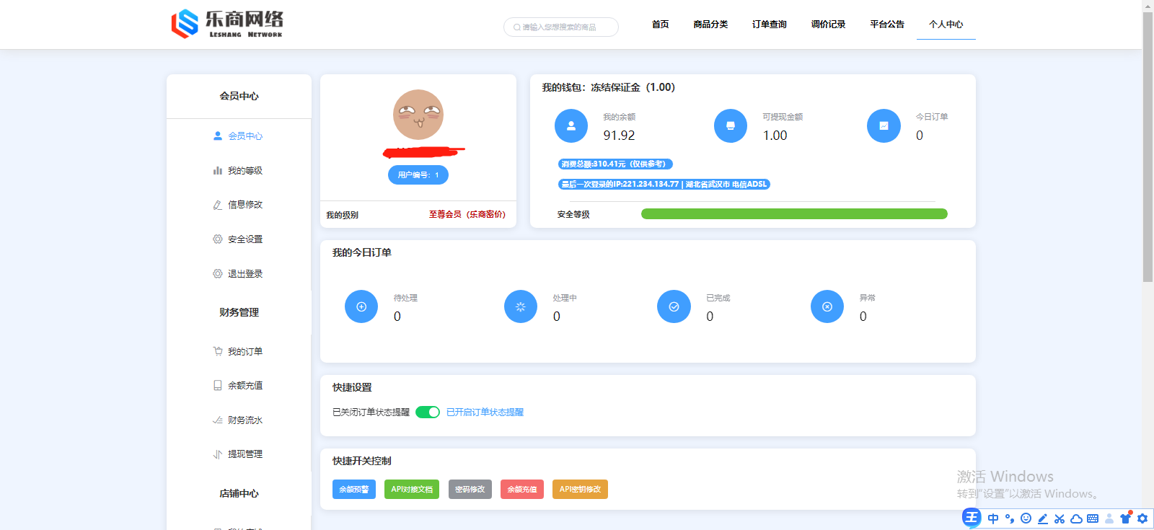Click the LeShang Network logo
Viewport: 1154px width, 530px height.
coord(226,24)
